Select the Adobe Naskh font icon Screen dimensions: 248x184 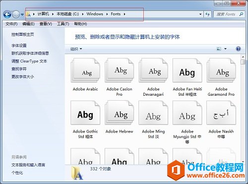click(x=221, y=113)
